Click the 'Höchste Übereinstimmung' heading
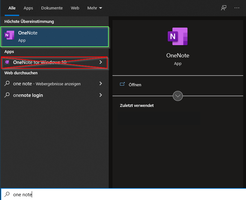The image size is (246, 200). (x=29, y=21)
